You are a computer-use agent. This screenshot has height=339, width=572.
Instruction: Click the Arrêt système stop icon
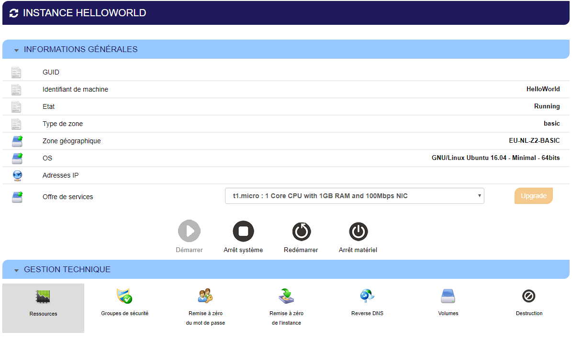click(x=243, y=231)
